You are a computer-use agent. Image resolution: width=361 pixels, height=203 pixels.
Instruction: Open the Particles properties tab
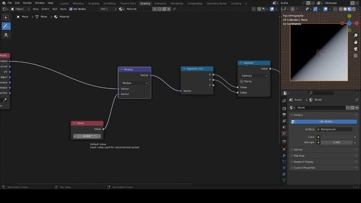click(284, 162)
